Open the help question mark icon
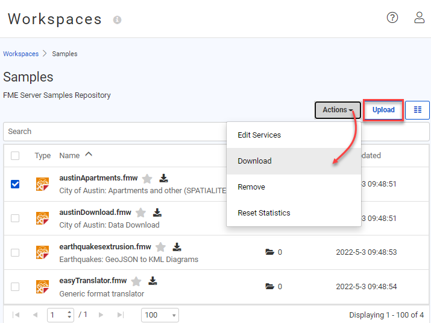 (x=392, y=18)
